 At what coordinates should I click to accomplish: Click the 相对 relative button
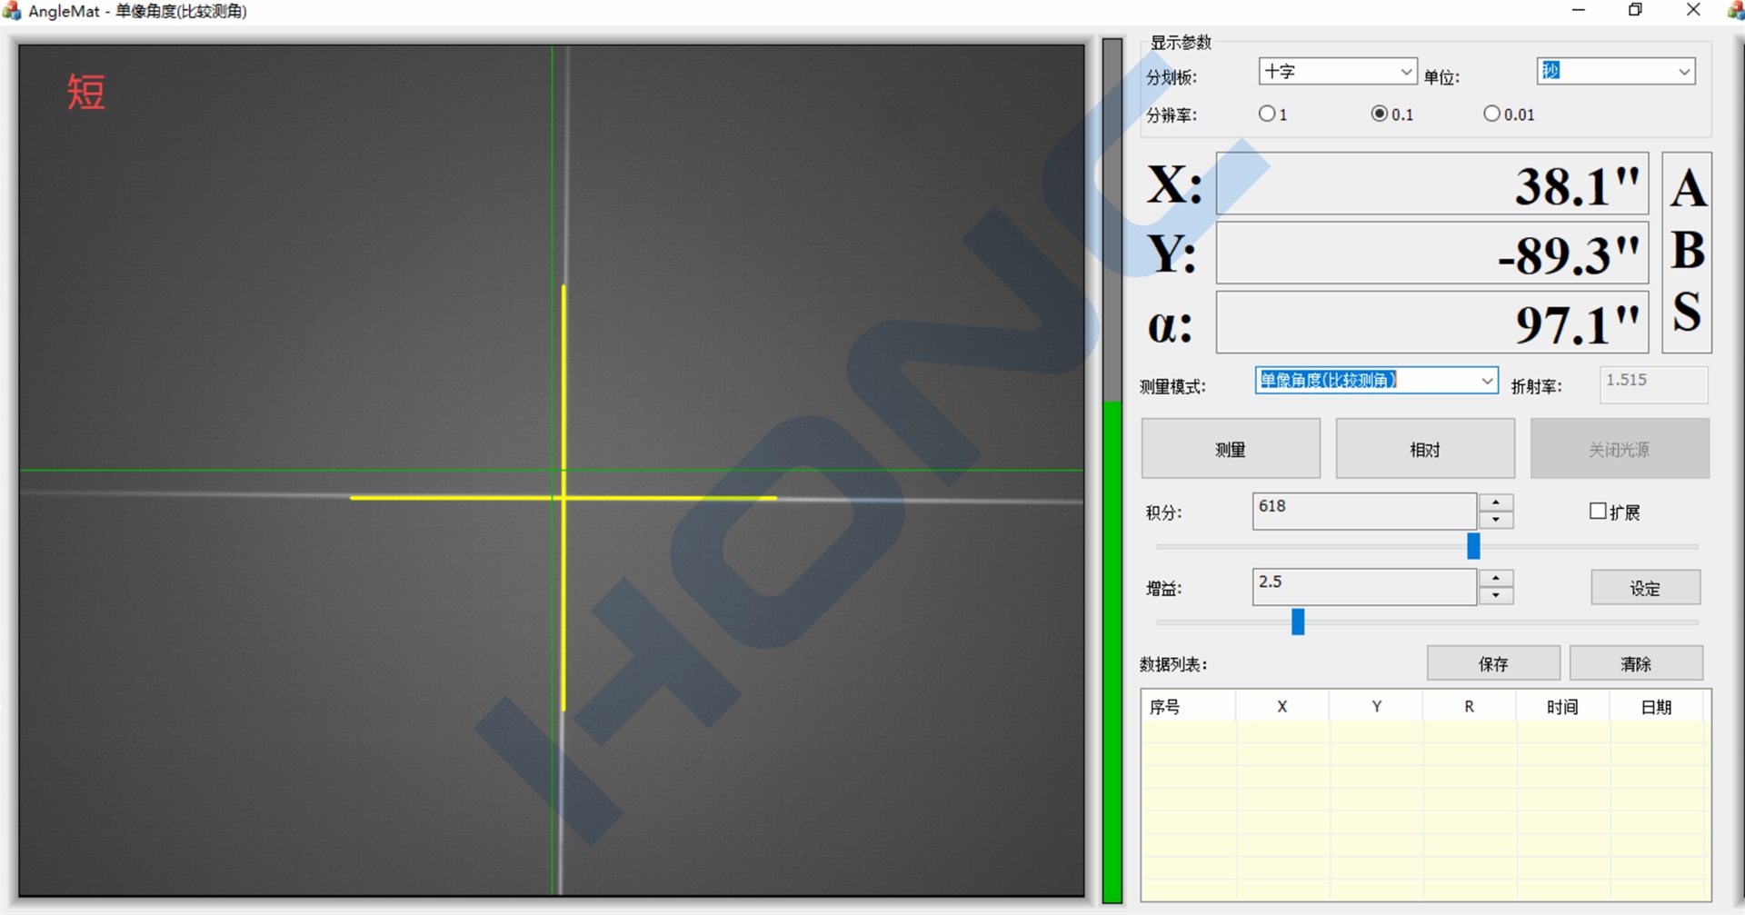(x=1424, y=449)
